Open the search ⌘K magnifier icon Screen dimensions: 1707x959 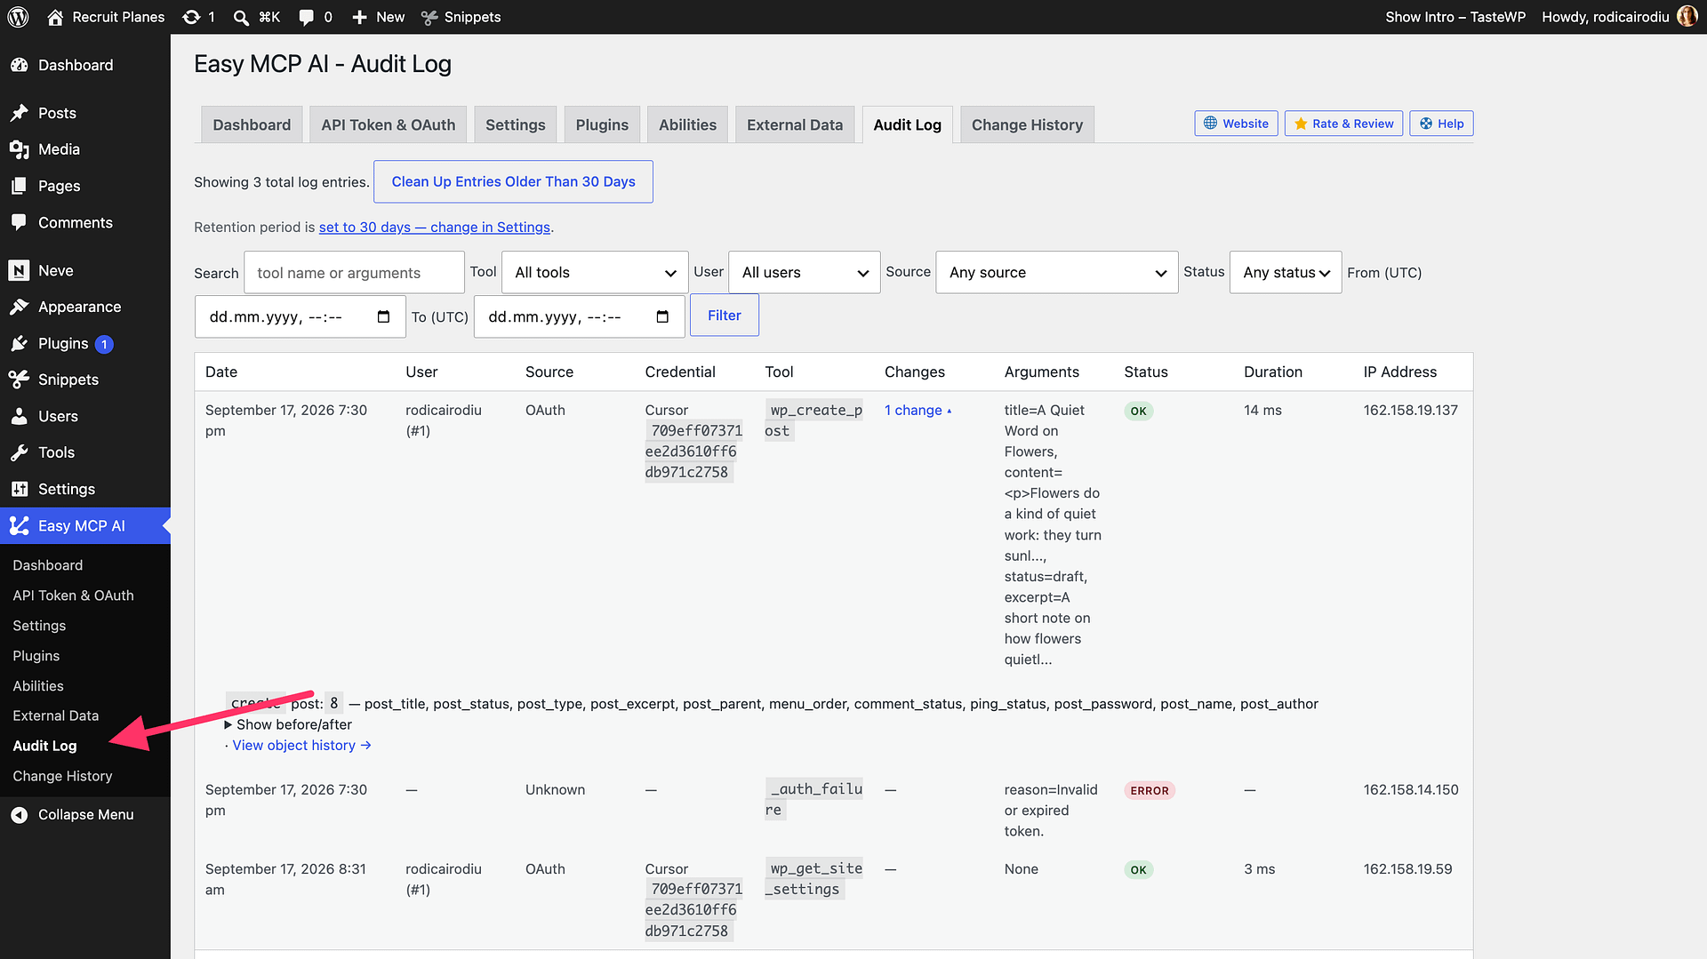[241, 17]
